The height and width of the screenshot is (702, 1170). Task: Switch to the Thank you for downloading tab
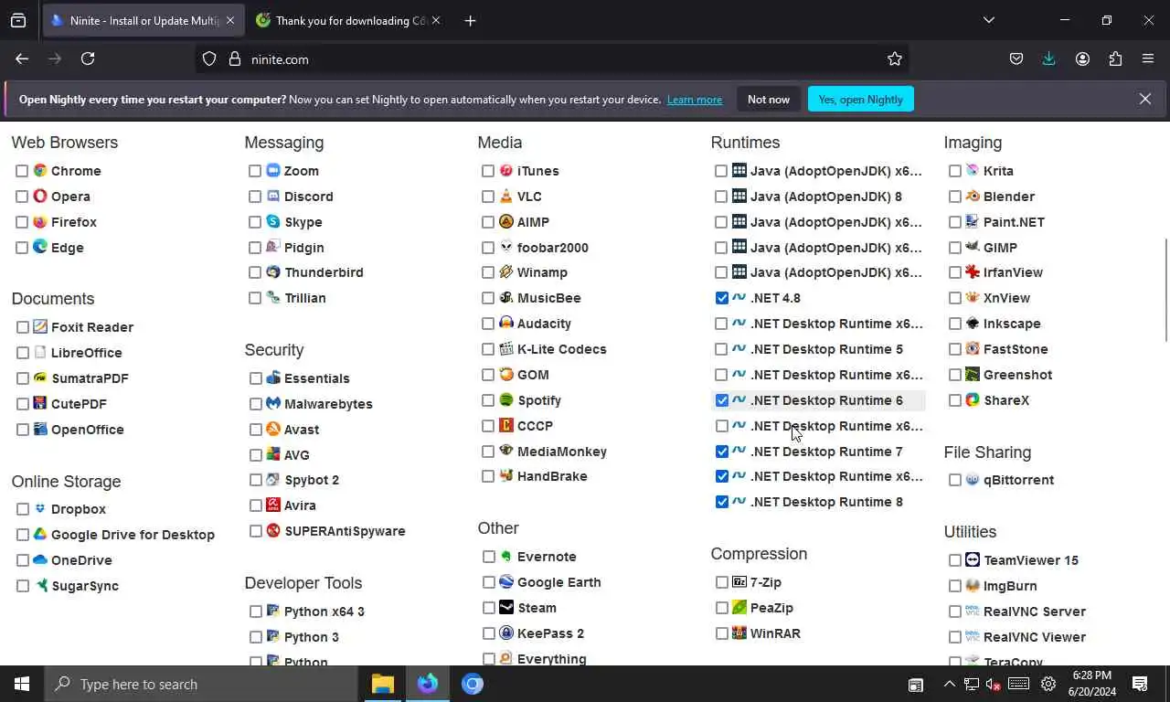(347, 20)
